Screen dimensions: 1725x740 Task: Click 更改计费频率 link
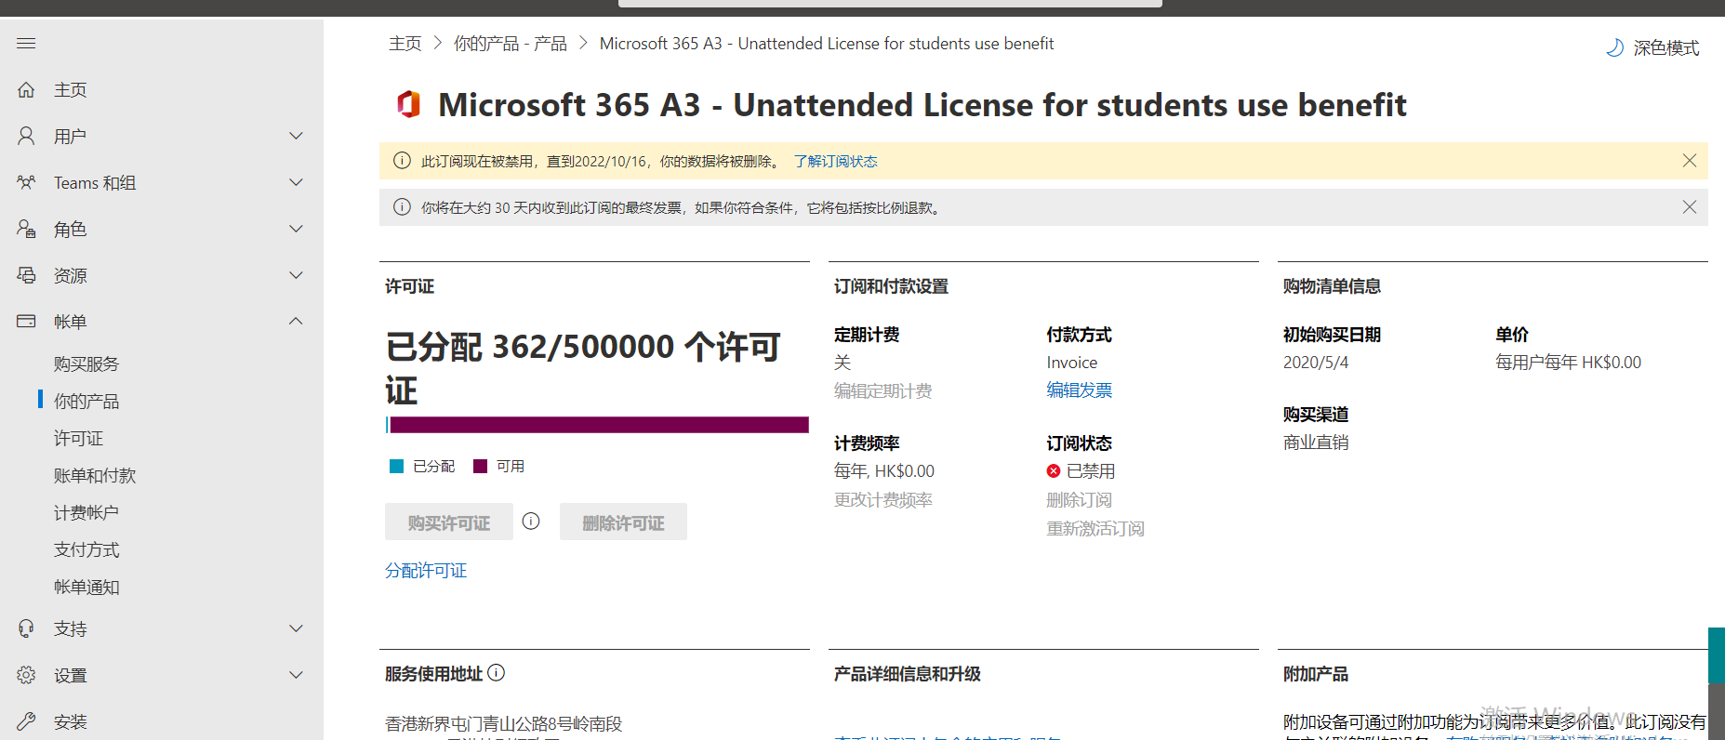[883, 500]
